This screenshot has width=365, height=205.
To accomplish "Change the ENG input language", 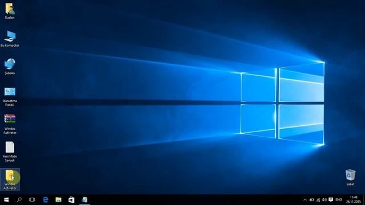I will [x=339, y=200].
